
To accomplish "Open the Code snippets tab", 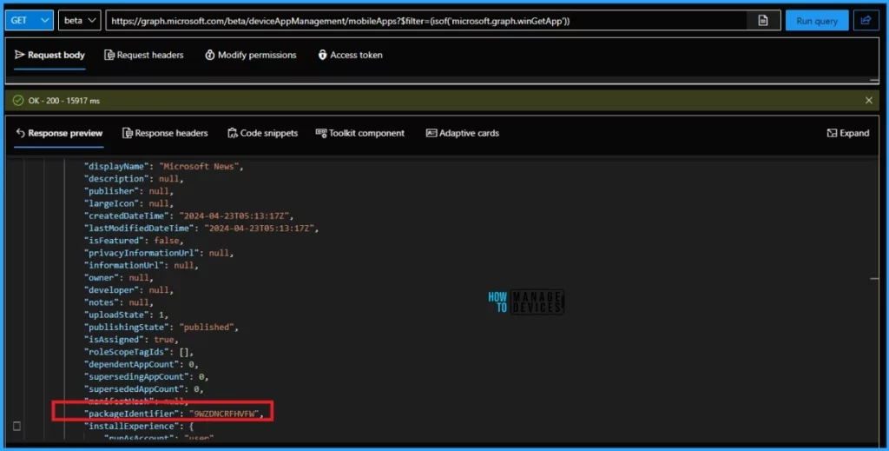I will pos(262,133).
